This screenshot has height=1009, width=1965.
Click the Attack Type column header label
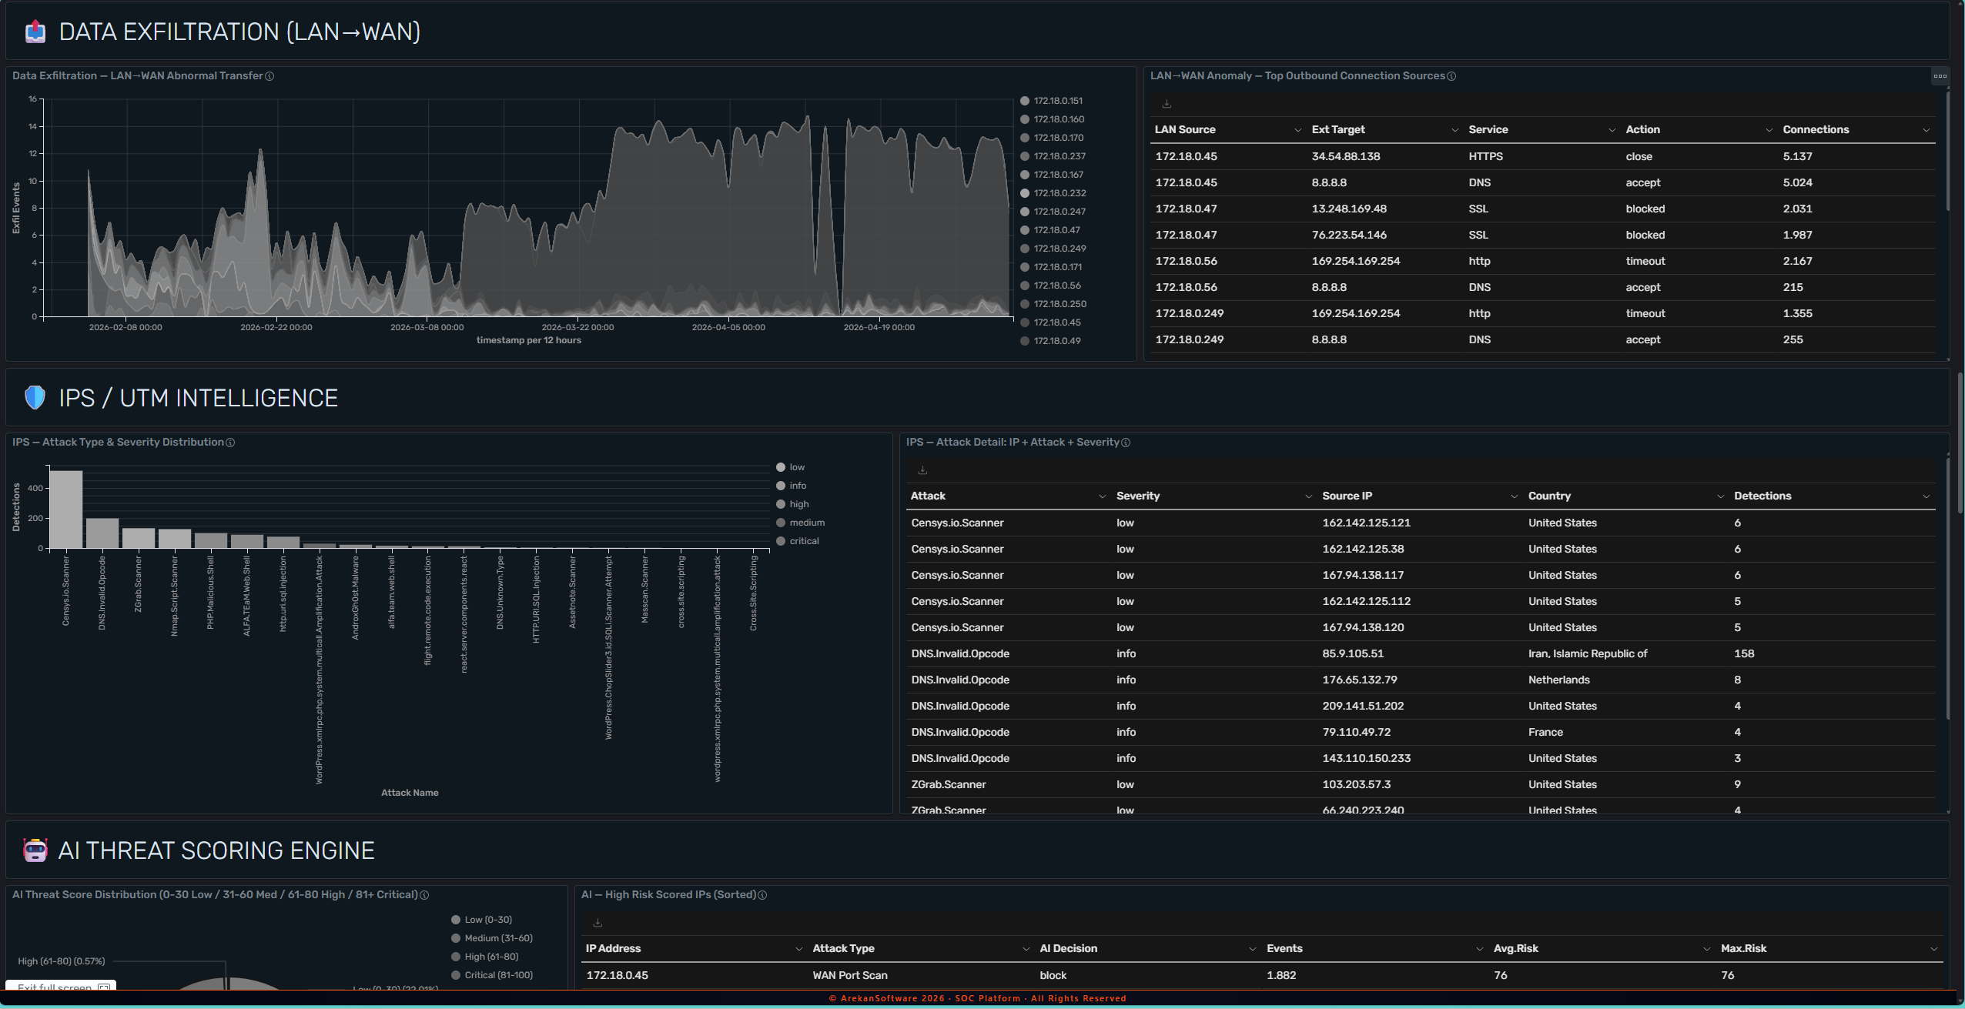coord(843,949)
